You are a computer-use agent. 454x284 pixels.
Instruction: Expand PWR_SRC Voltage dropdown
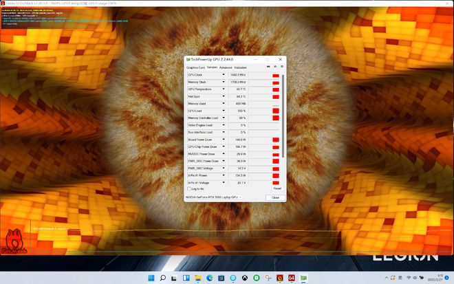pos(224,168)
